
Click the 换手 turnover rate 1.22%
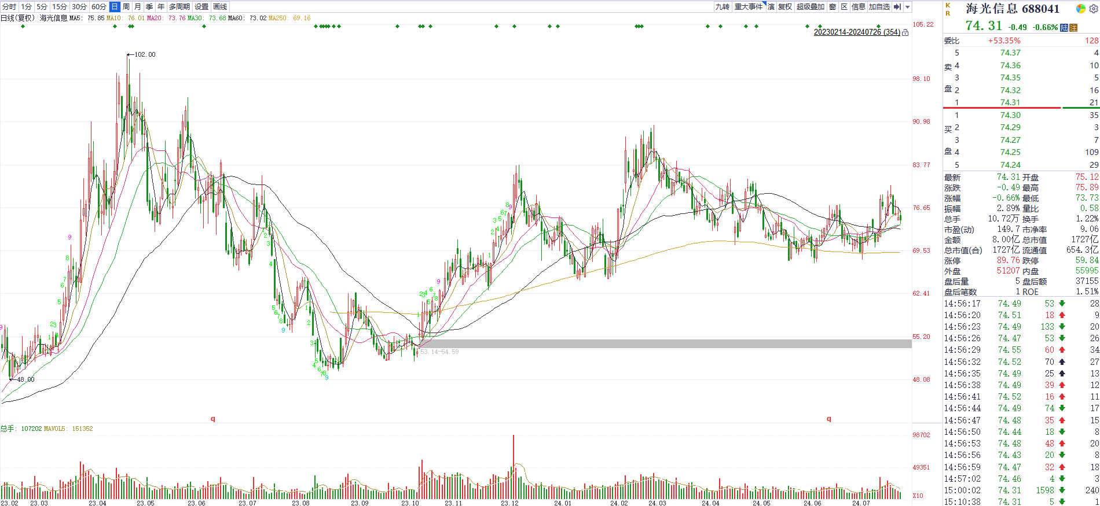[x=1087, y=219]
